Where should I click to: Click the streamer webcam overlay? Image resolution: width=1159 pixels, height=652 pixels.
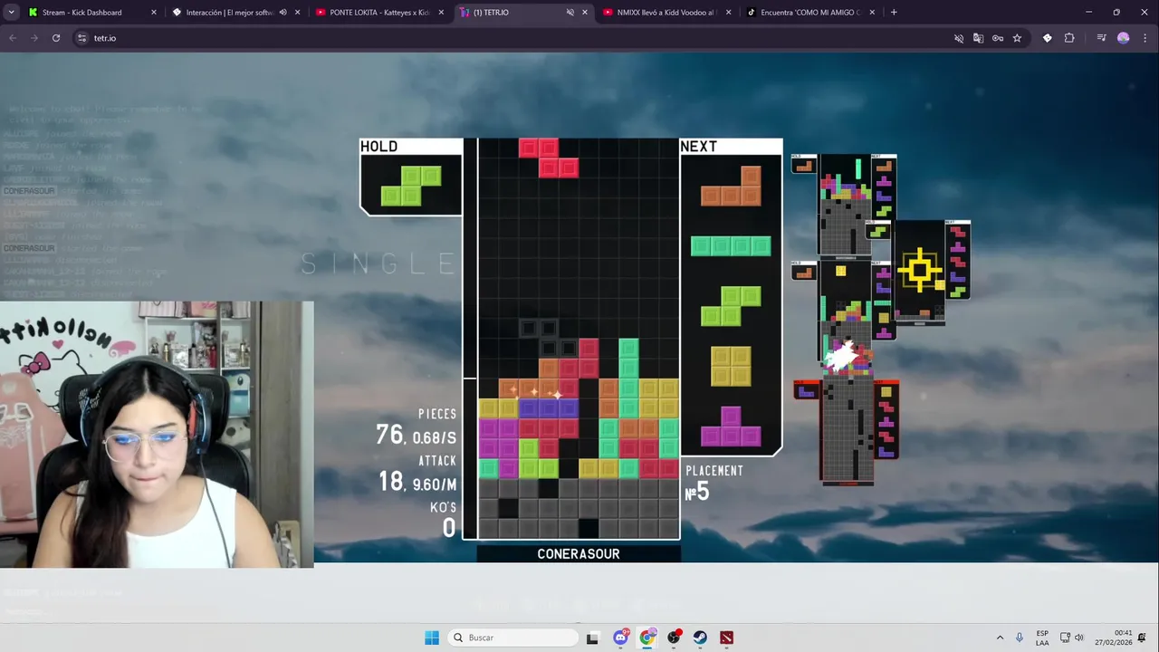pos(157,435)
